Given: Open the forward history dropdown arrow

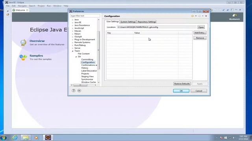Looking at the screenshot, I should (x=203, y=16).
